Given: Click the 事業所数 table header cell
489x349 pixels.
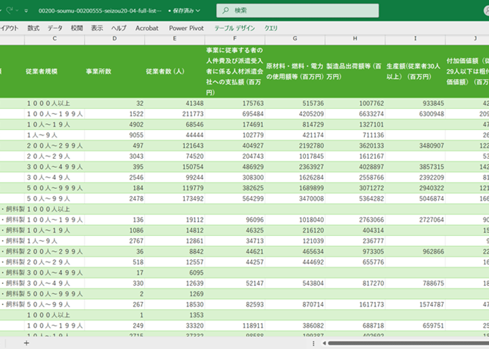Looking at the screenshot, I should click(114, 71).
